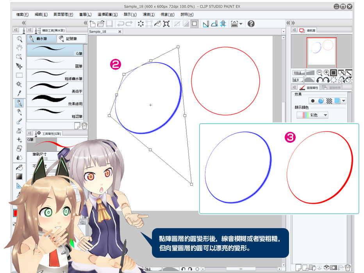
Task: Toggle snap to ruler icon
Action: (206, 24)
